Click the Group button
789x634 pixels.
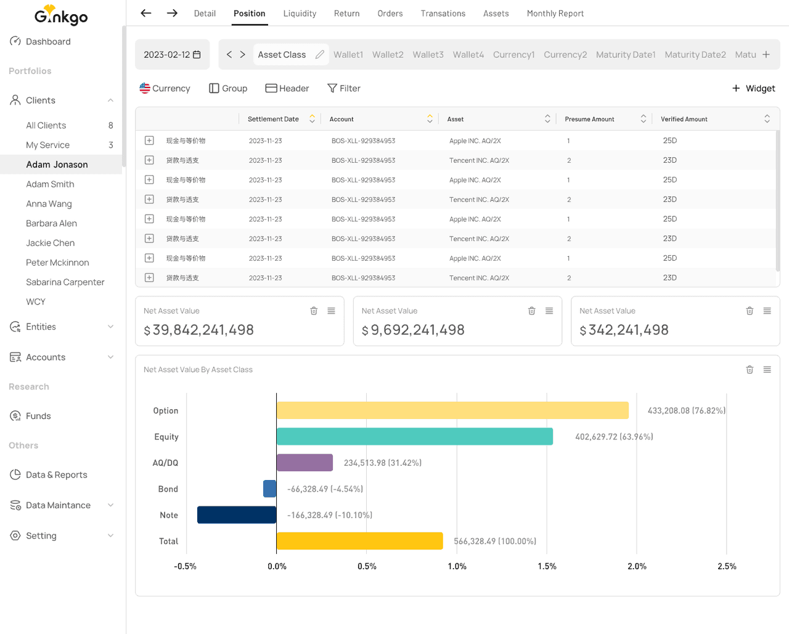tap(228, 88)
